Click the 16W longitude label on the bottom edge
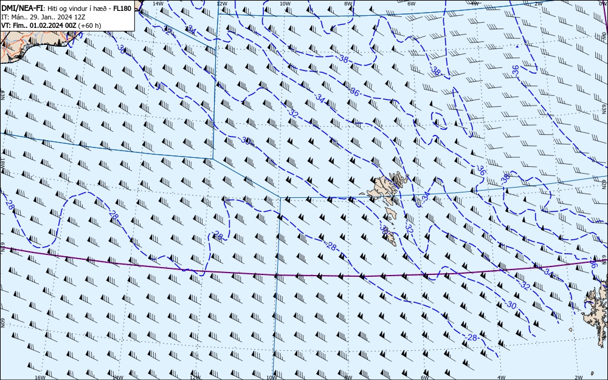Viewport: 608px width, 380px height. pyautogui.click(x=40, y=378)
